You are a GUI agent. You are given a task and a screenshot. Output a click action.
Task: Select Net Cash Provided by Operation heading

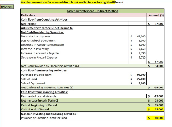click(42, 32)
